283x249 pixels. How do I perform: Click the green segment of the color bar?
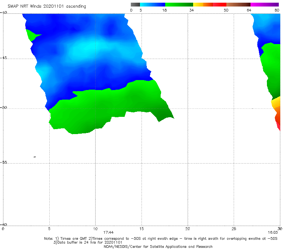179,5
